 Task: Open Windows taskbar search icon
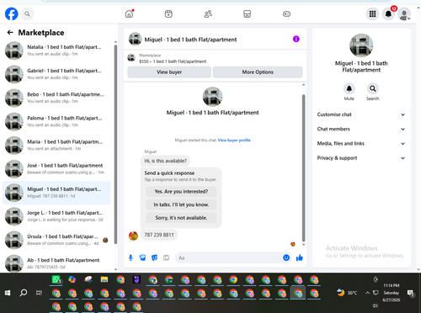point(24,293)
